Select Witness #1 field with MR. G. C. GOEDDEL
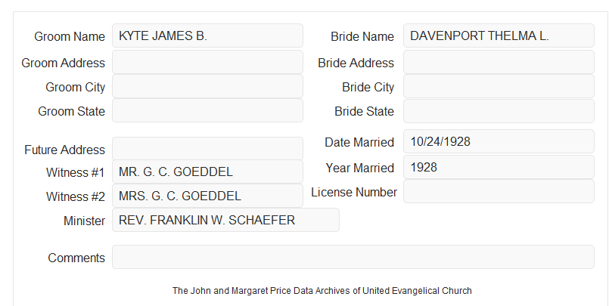Screen dimensions: 609x306 coord(207,172)
